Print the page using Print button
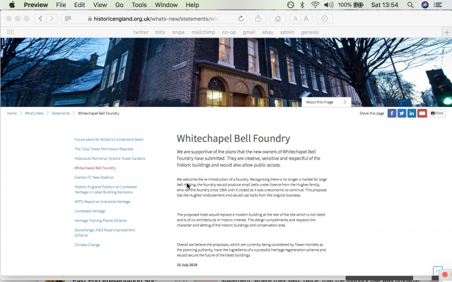Image resolution: width=452 pixels, height=282 pixels. point(437,113)
